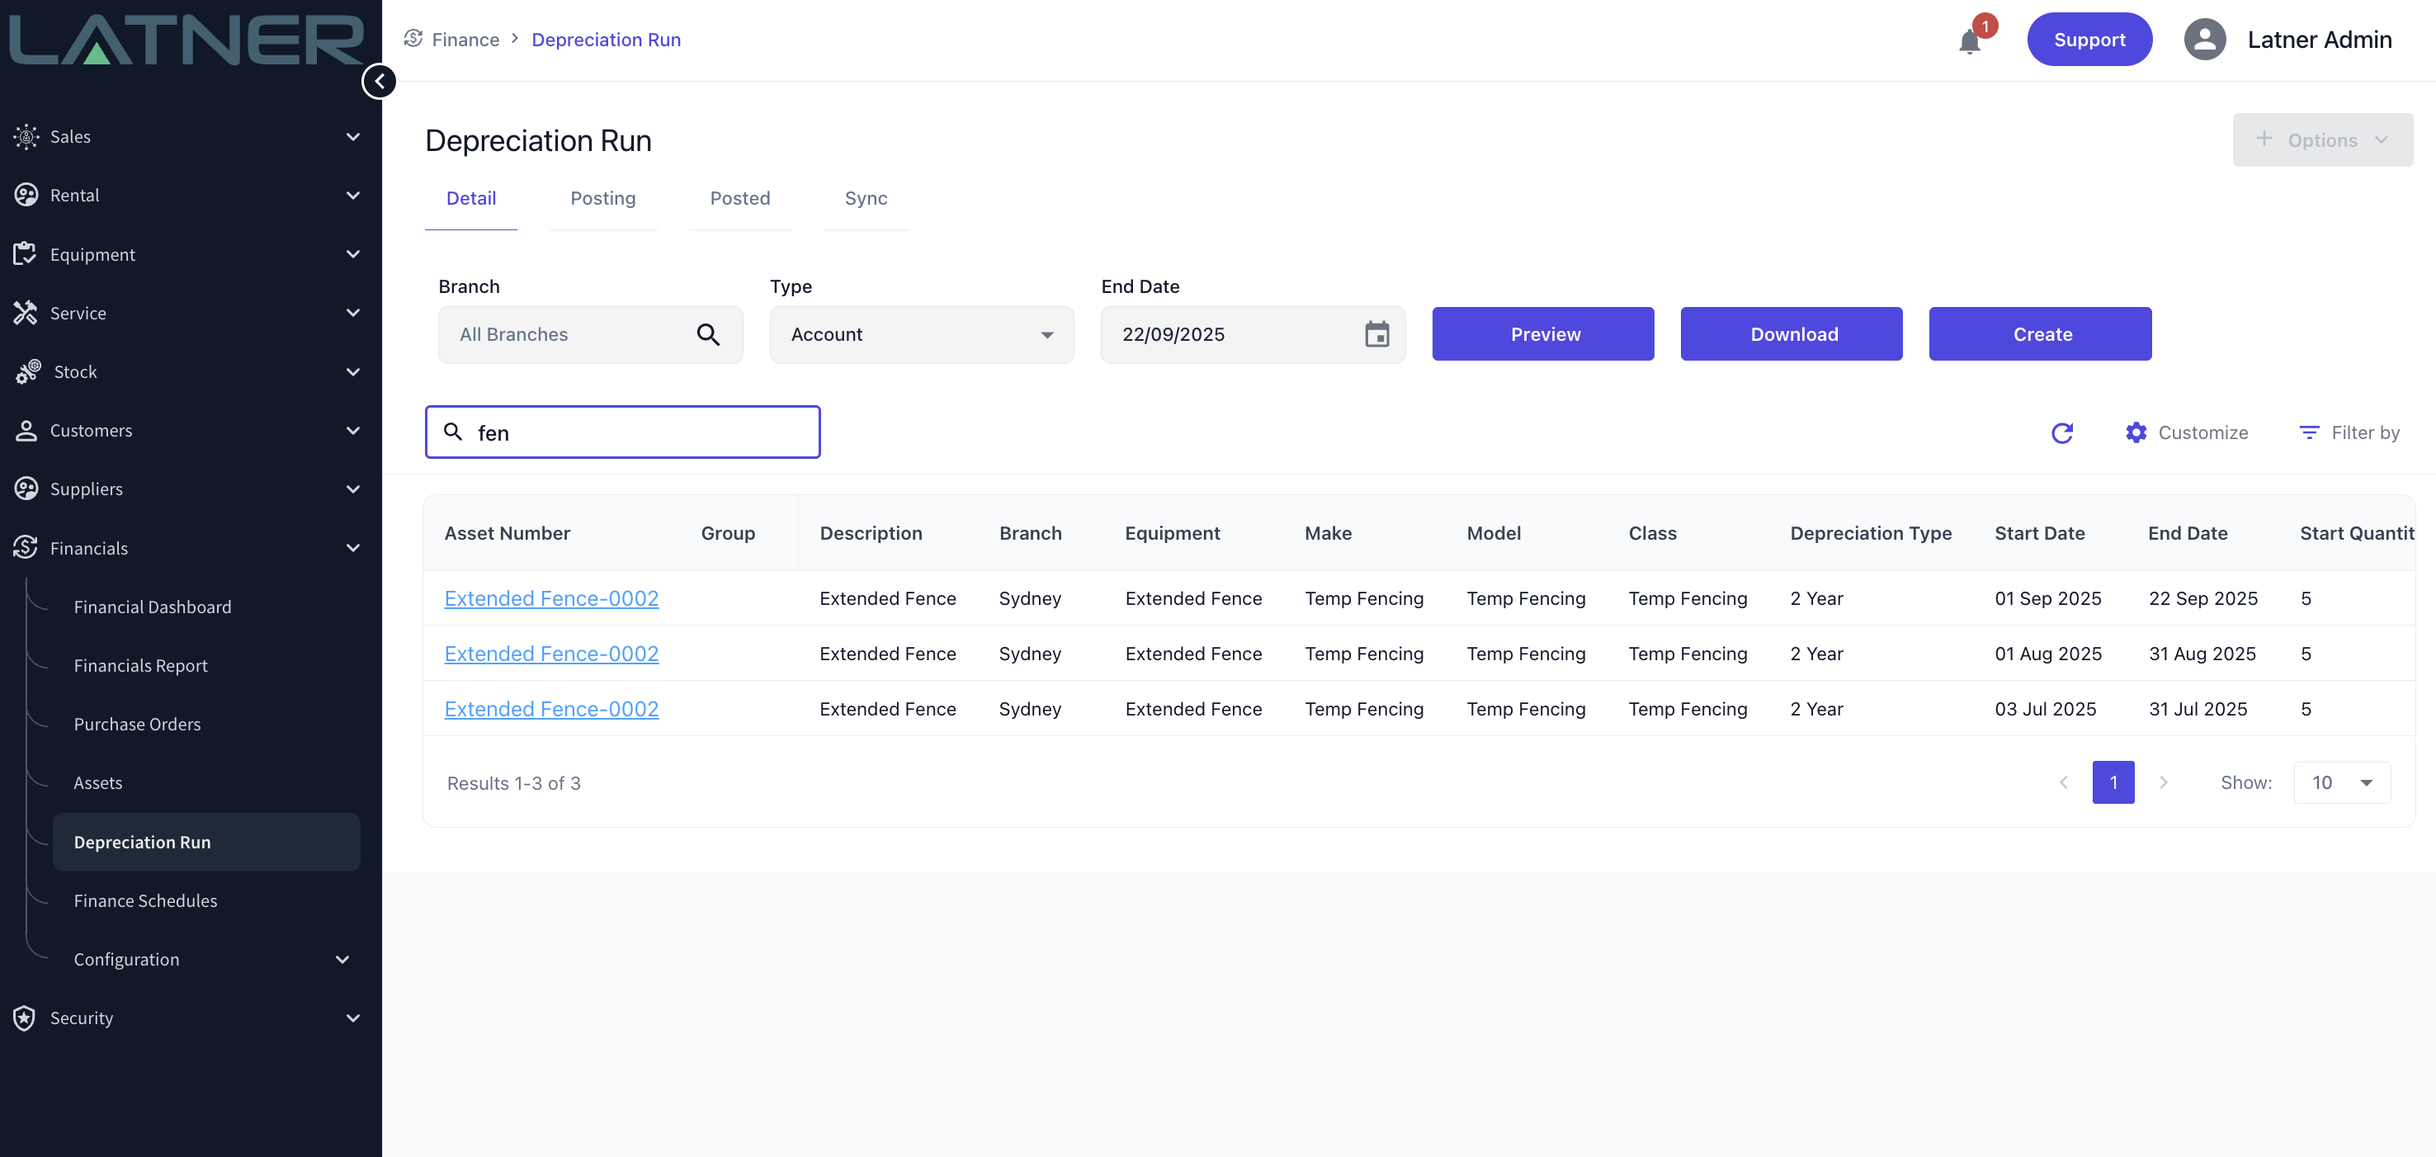Open the Options dropdown button
The image size is (2436, 1157).
(x=2321, y=140)
